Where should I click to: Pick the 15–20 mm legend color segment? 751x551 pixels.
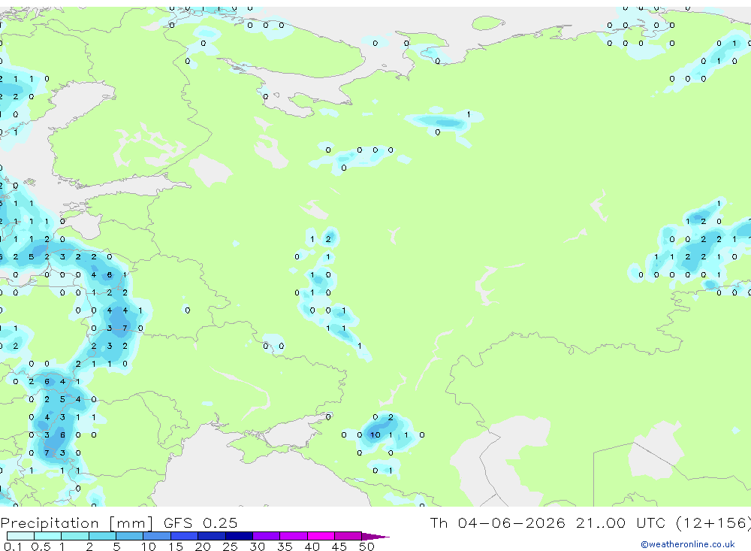click(x=185, y=536)
